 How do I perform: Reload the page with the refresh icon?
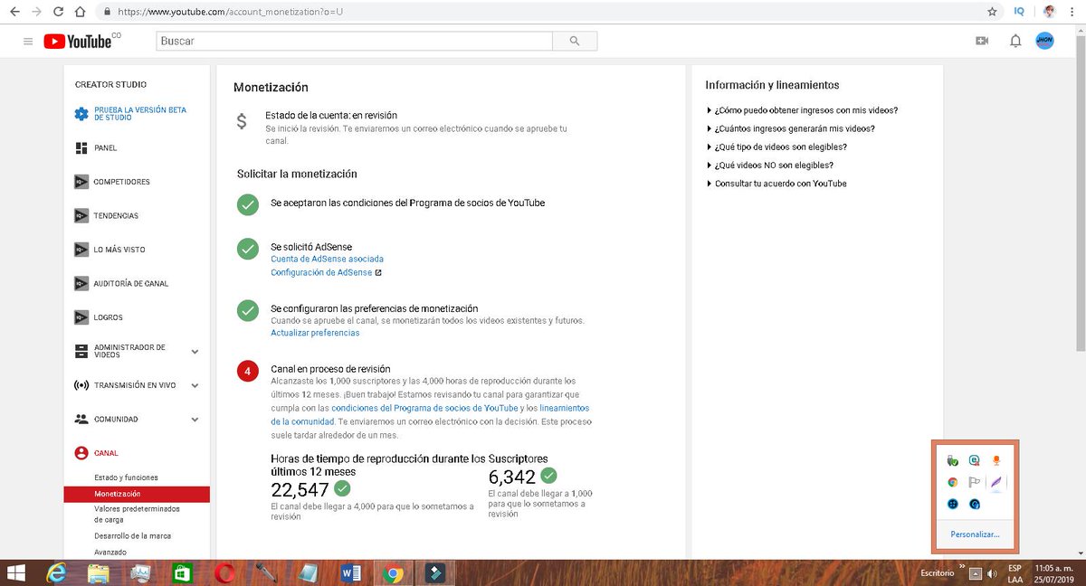(x=58, y=12)
